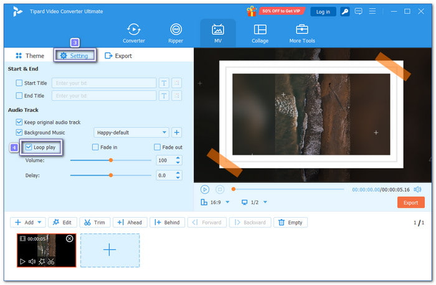Click the add background music plus icon
The height and width of the screenshot is (285, 436).
click(176, 133)
